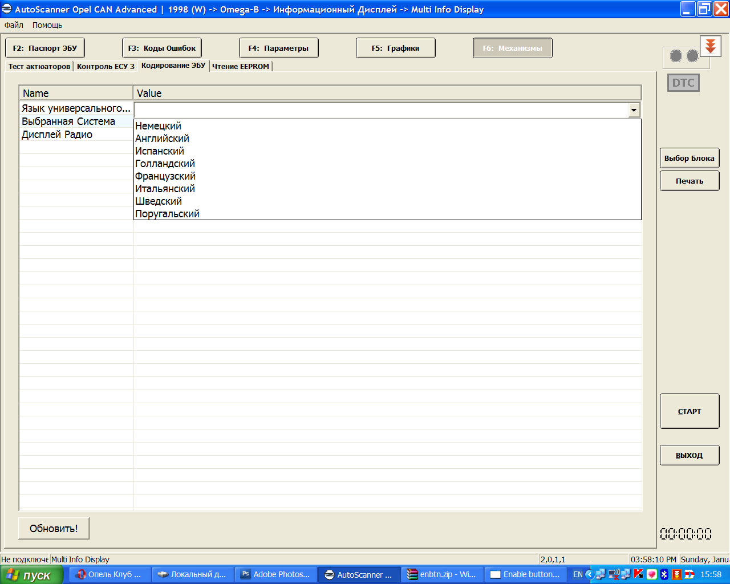Click the 15:58 taskbar clock
The height and width of the screenshot is (584, 730).
click(711, 574)
